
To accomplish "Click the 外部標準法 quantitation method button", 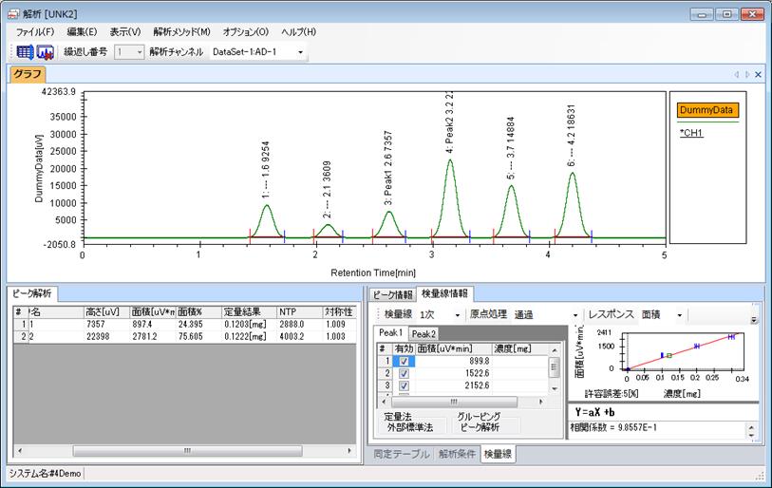I will pos(409,427).
